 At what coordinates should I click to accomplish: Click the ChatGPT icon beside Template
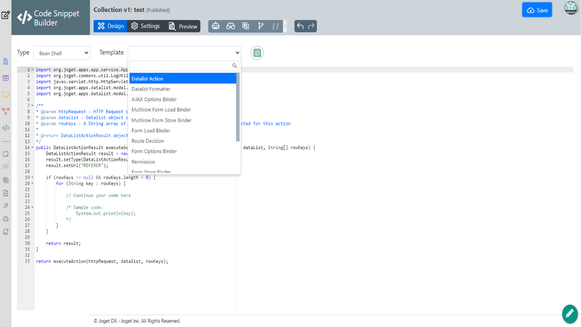[x=257, y=53]
